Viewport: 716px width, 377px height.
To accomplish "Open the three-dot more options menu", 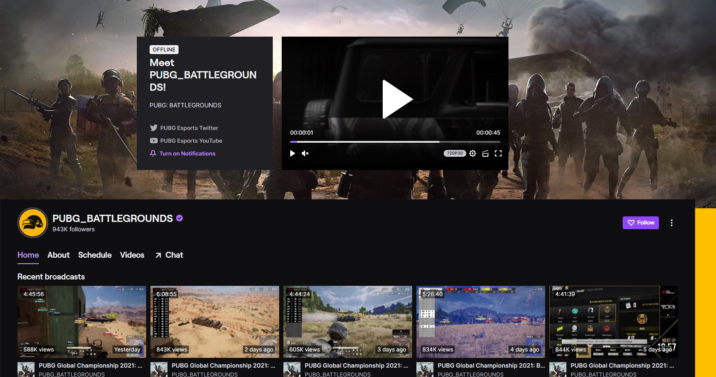I will pos(672,223).
